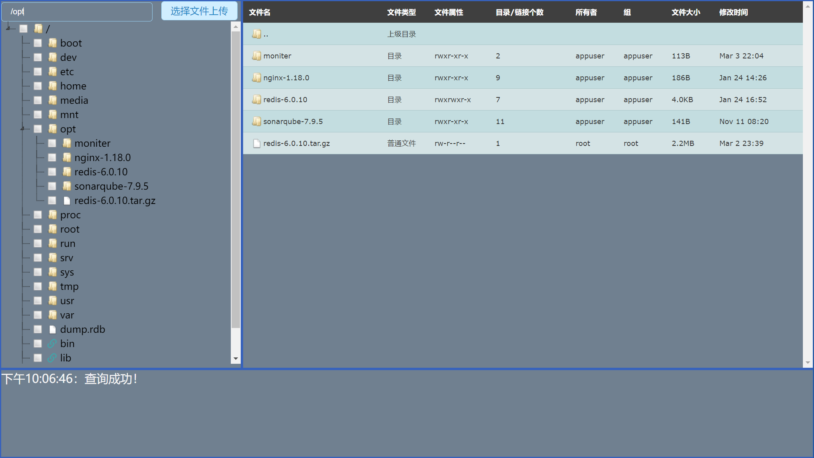Select the sys tree item label
Image resolution: width=814 pixels, height=458 pixels.
67,272
